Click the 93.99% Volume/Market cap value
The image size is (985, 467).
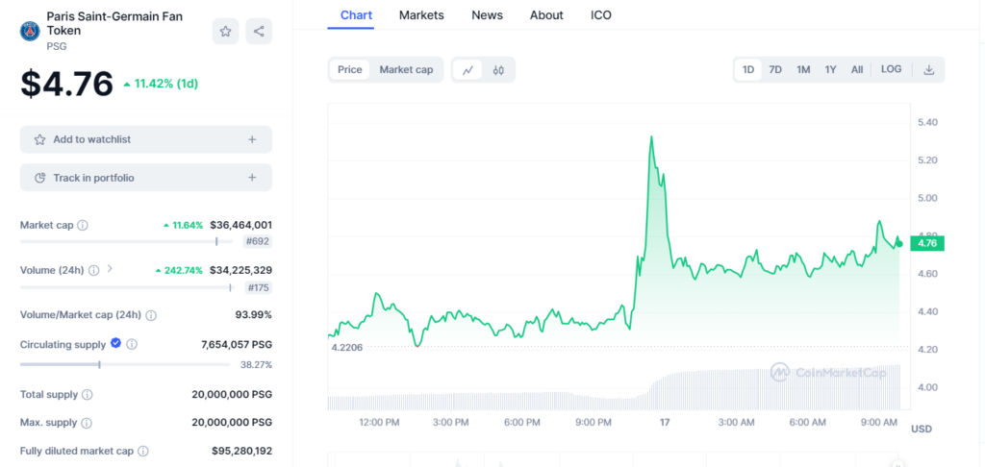254,315
